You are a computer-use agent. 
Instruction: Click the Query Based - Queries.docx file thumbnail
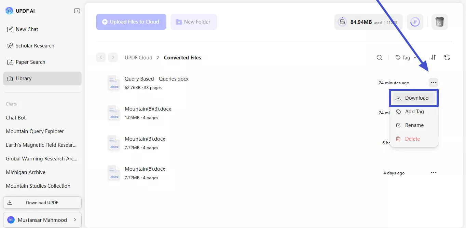[114, 83]
